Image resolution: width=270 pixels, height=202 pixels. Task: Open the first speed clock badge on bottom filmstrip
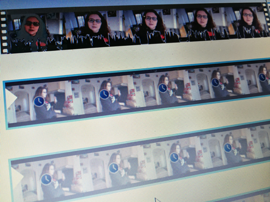(46, 179)
